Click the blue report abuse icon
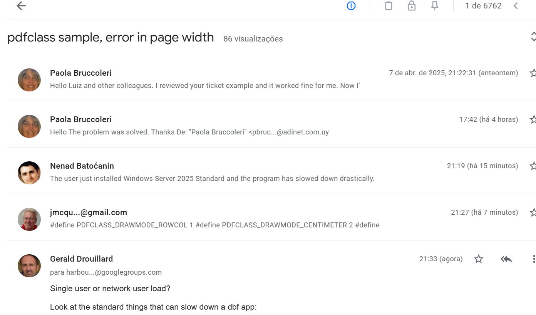This screenshot has width=536, height=315. click(x=351, y=6)
